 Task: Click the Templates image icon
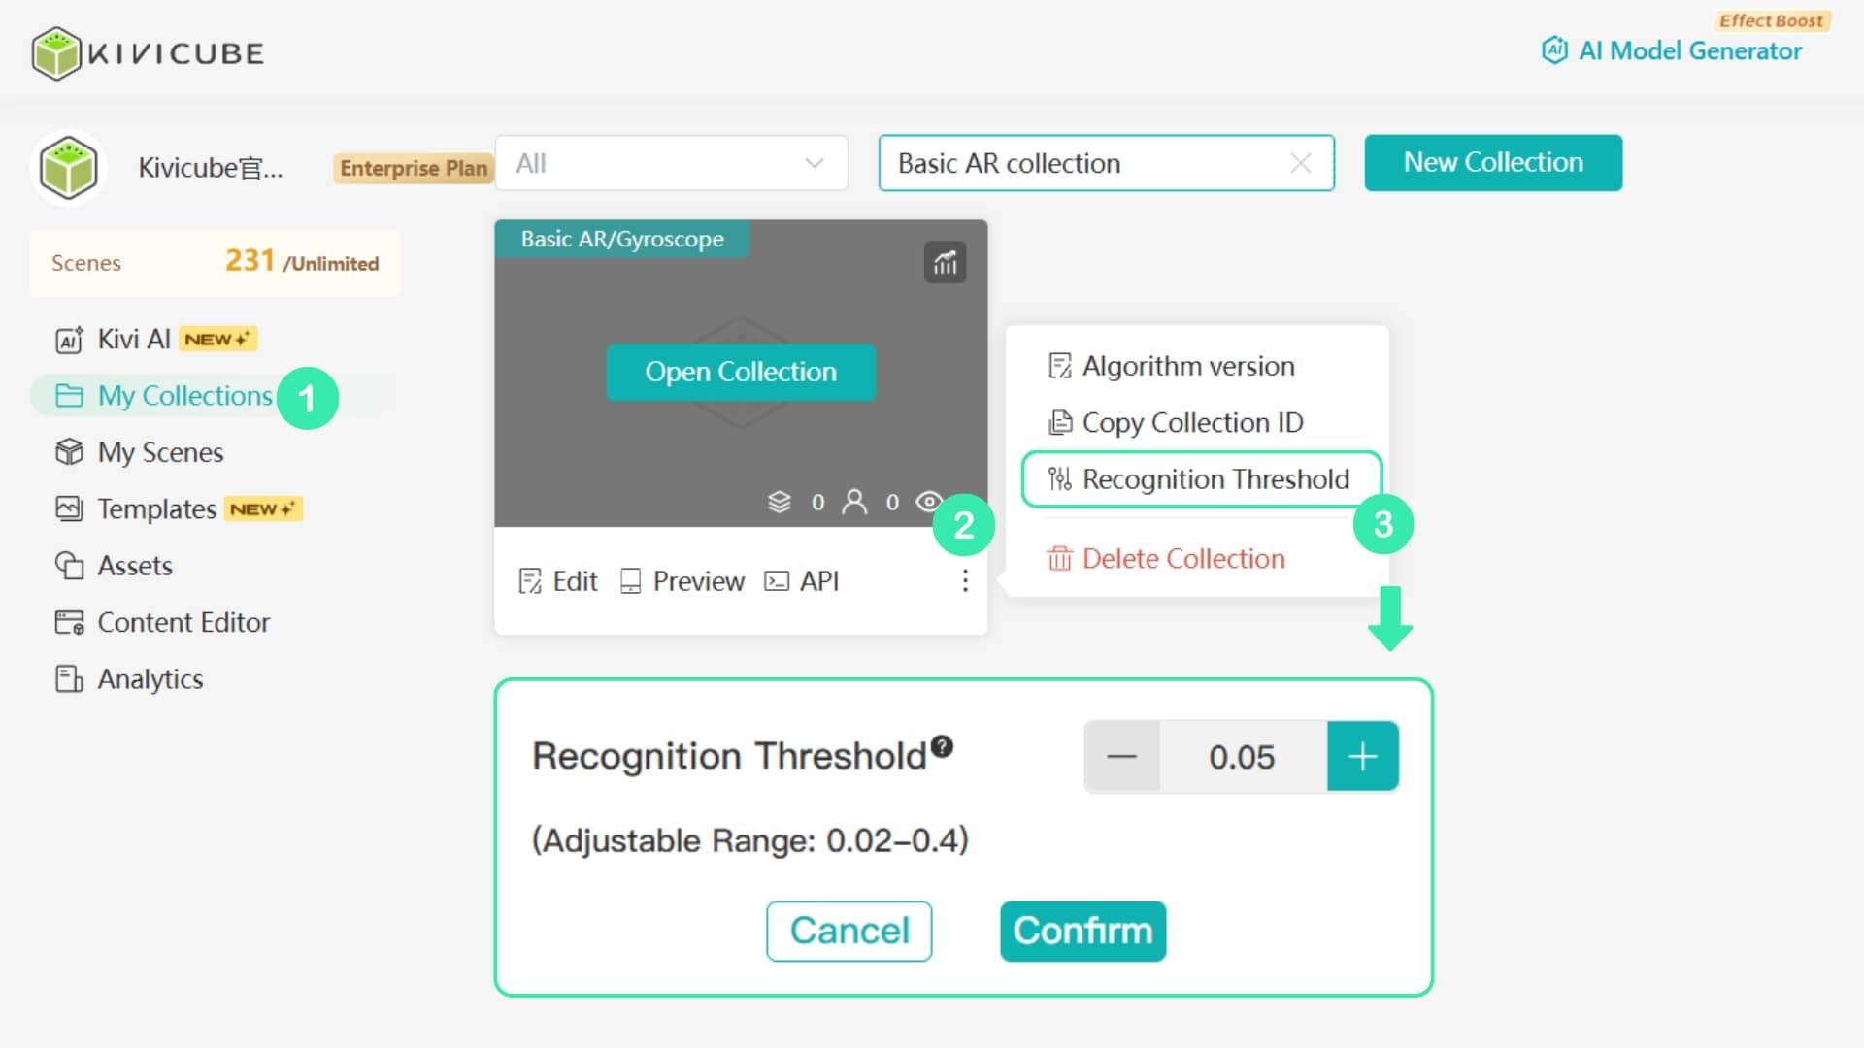[69, 508]
